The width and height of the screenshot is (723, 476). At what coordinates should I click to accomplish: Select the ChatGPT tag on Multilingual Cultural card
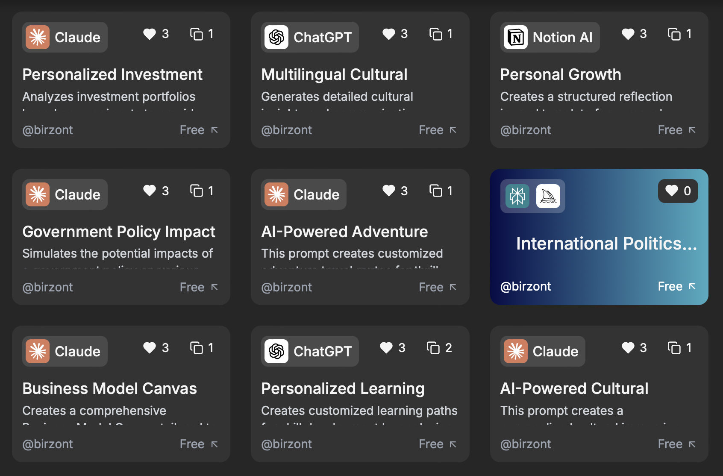(310, 37)
